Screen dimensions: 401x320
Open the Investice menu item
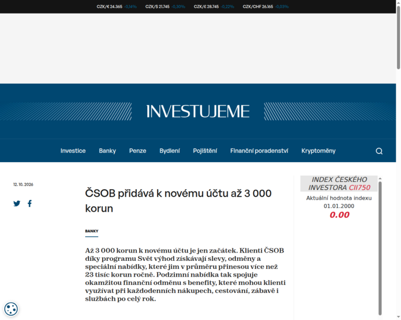73,151
